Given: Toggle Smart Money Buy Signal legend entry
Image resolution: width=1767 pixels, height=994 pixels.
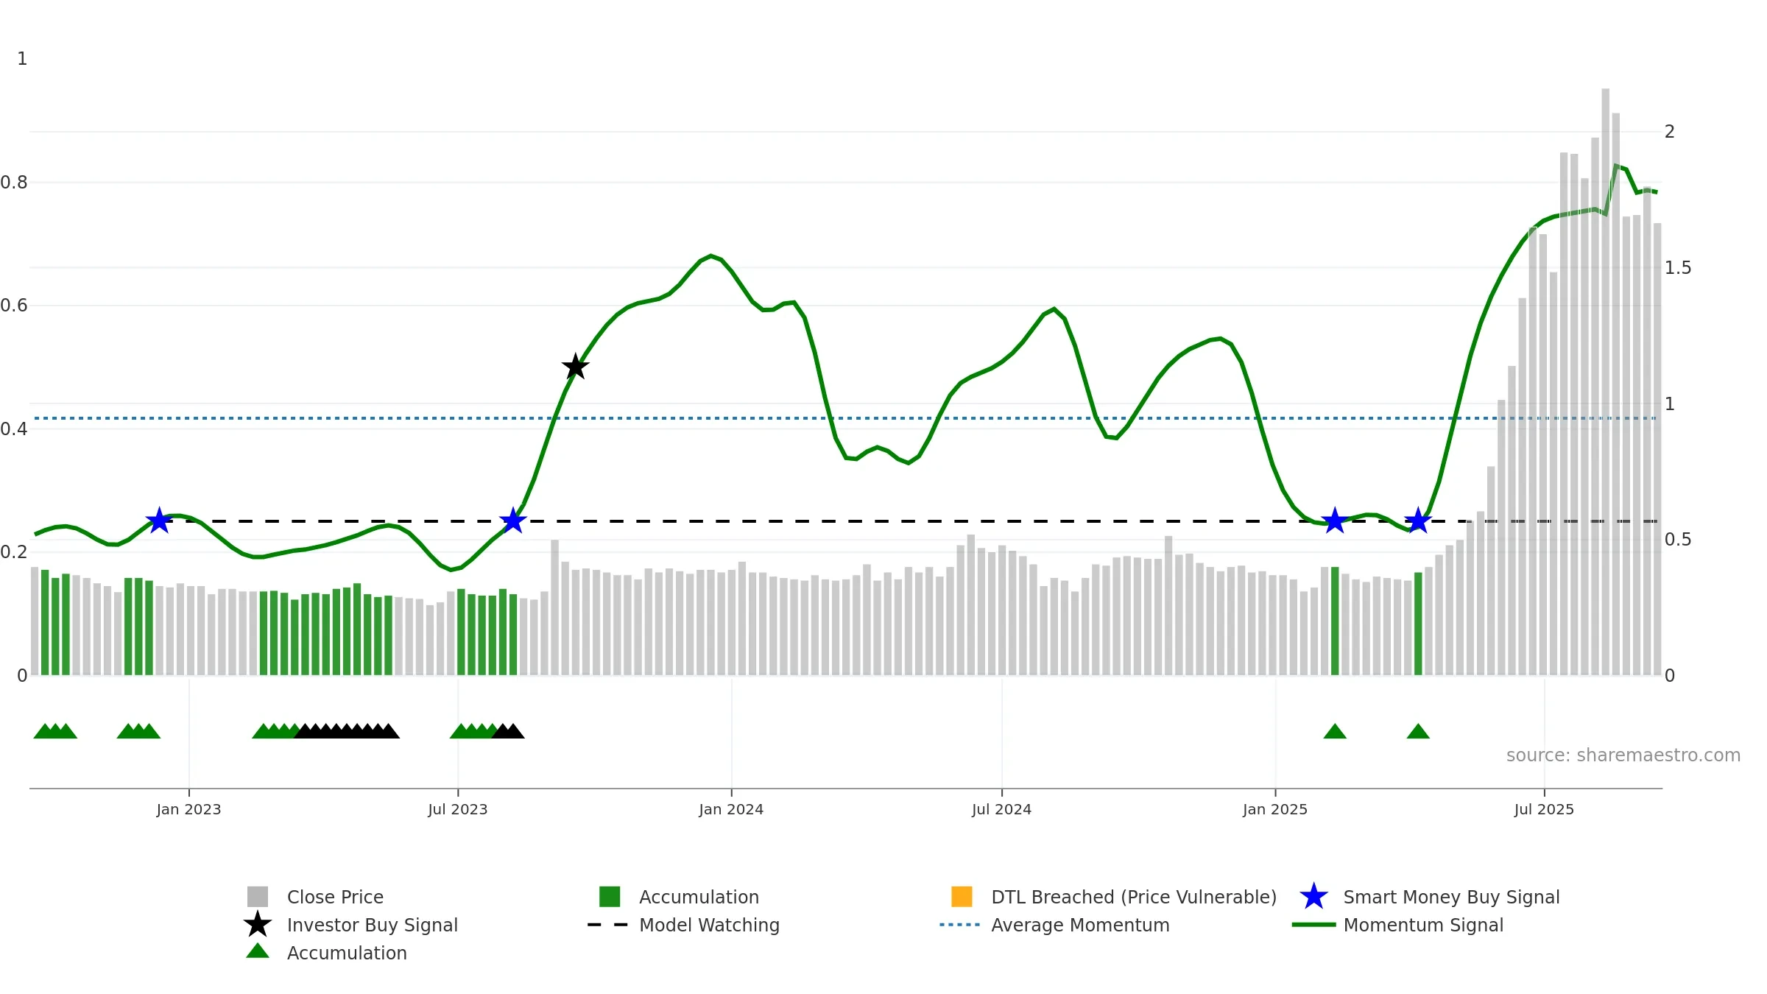Looking at the screenshot, I should pos(1430,897).
